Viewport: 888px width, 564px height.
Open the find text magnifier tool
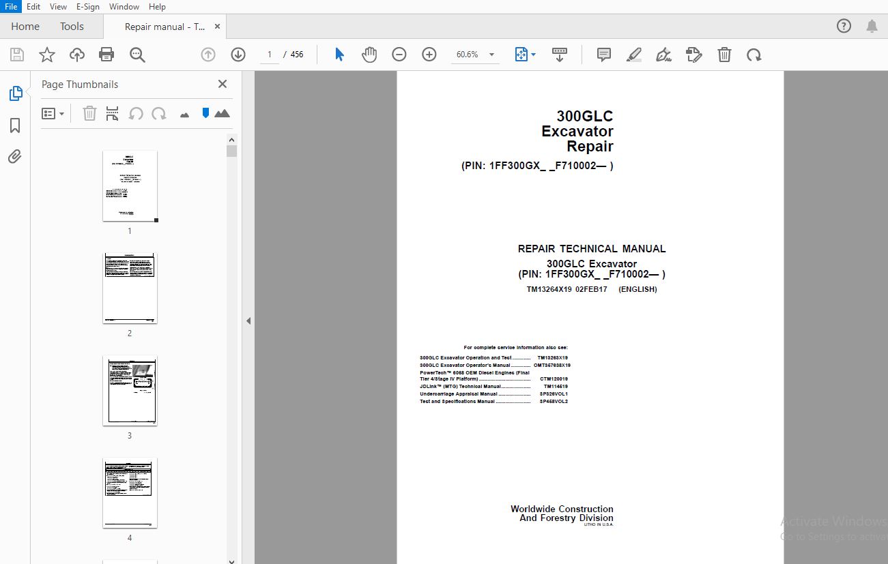click(x=137, y=55)
